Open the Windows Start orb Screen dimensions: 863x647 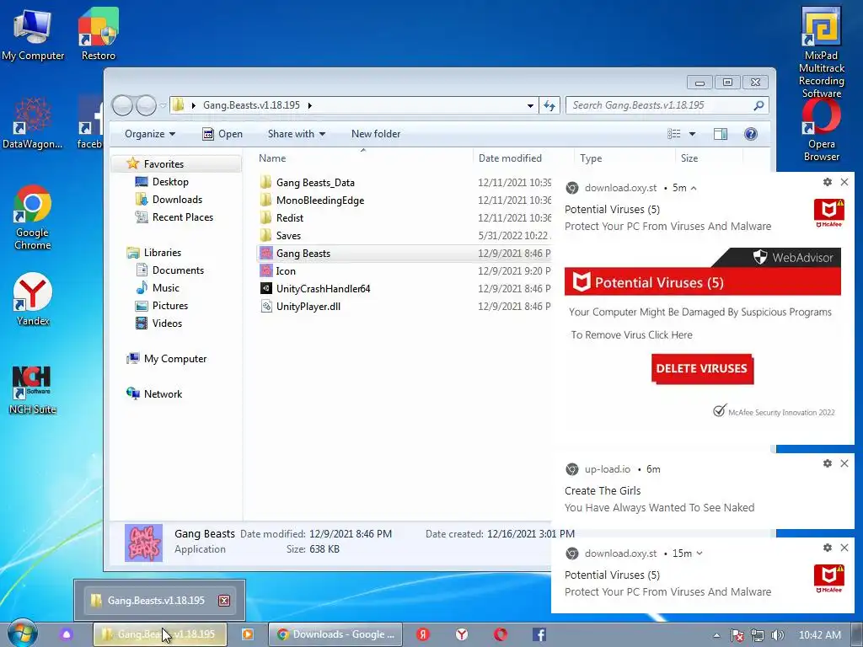tap(23, 634)
